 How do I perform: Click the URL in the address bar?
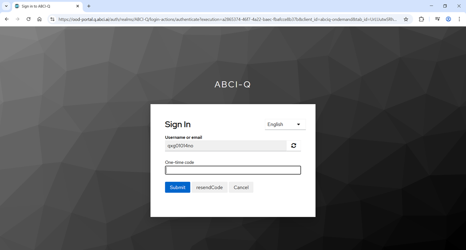click(x=228, y=19)
